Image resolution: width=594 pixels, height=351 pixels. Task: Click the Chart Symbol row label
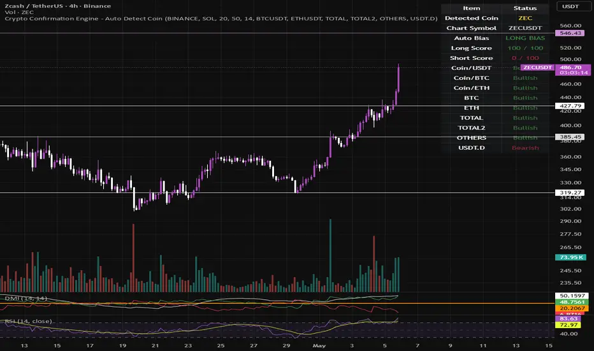click(471, 27)
